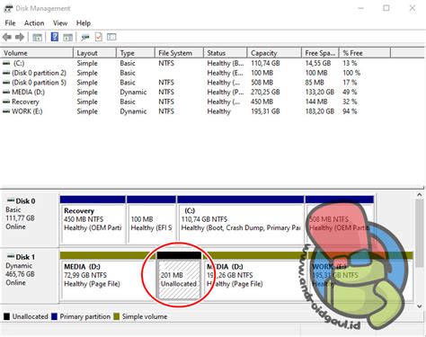Open the Help menu
The height and width of the screenshot is (337, 426).
[x=84, y=23]
